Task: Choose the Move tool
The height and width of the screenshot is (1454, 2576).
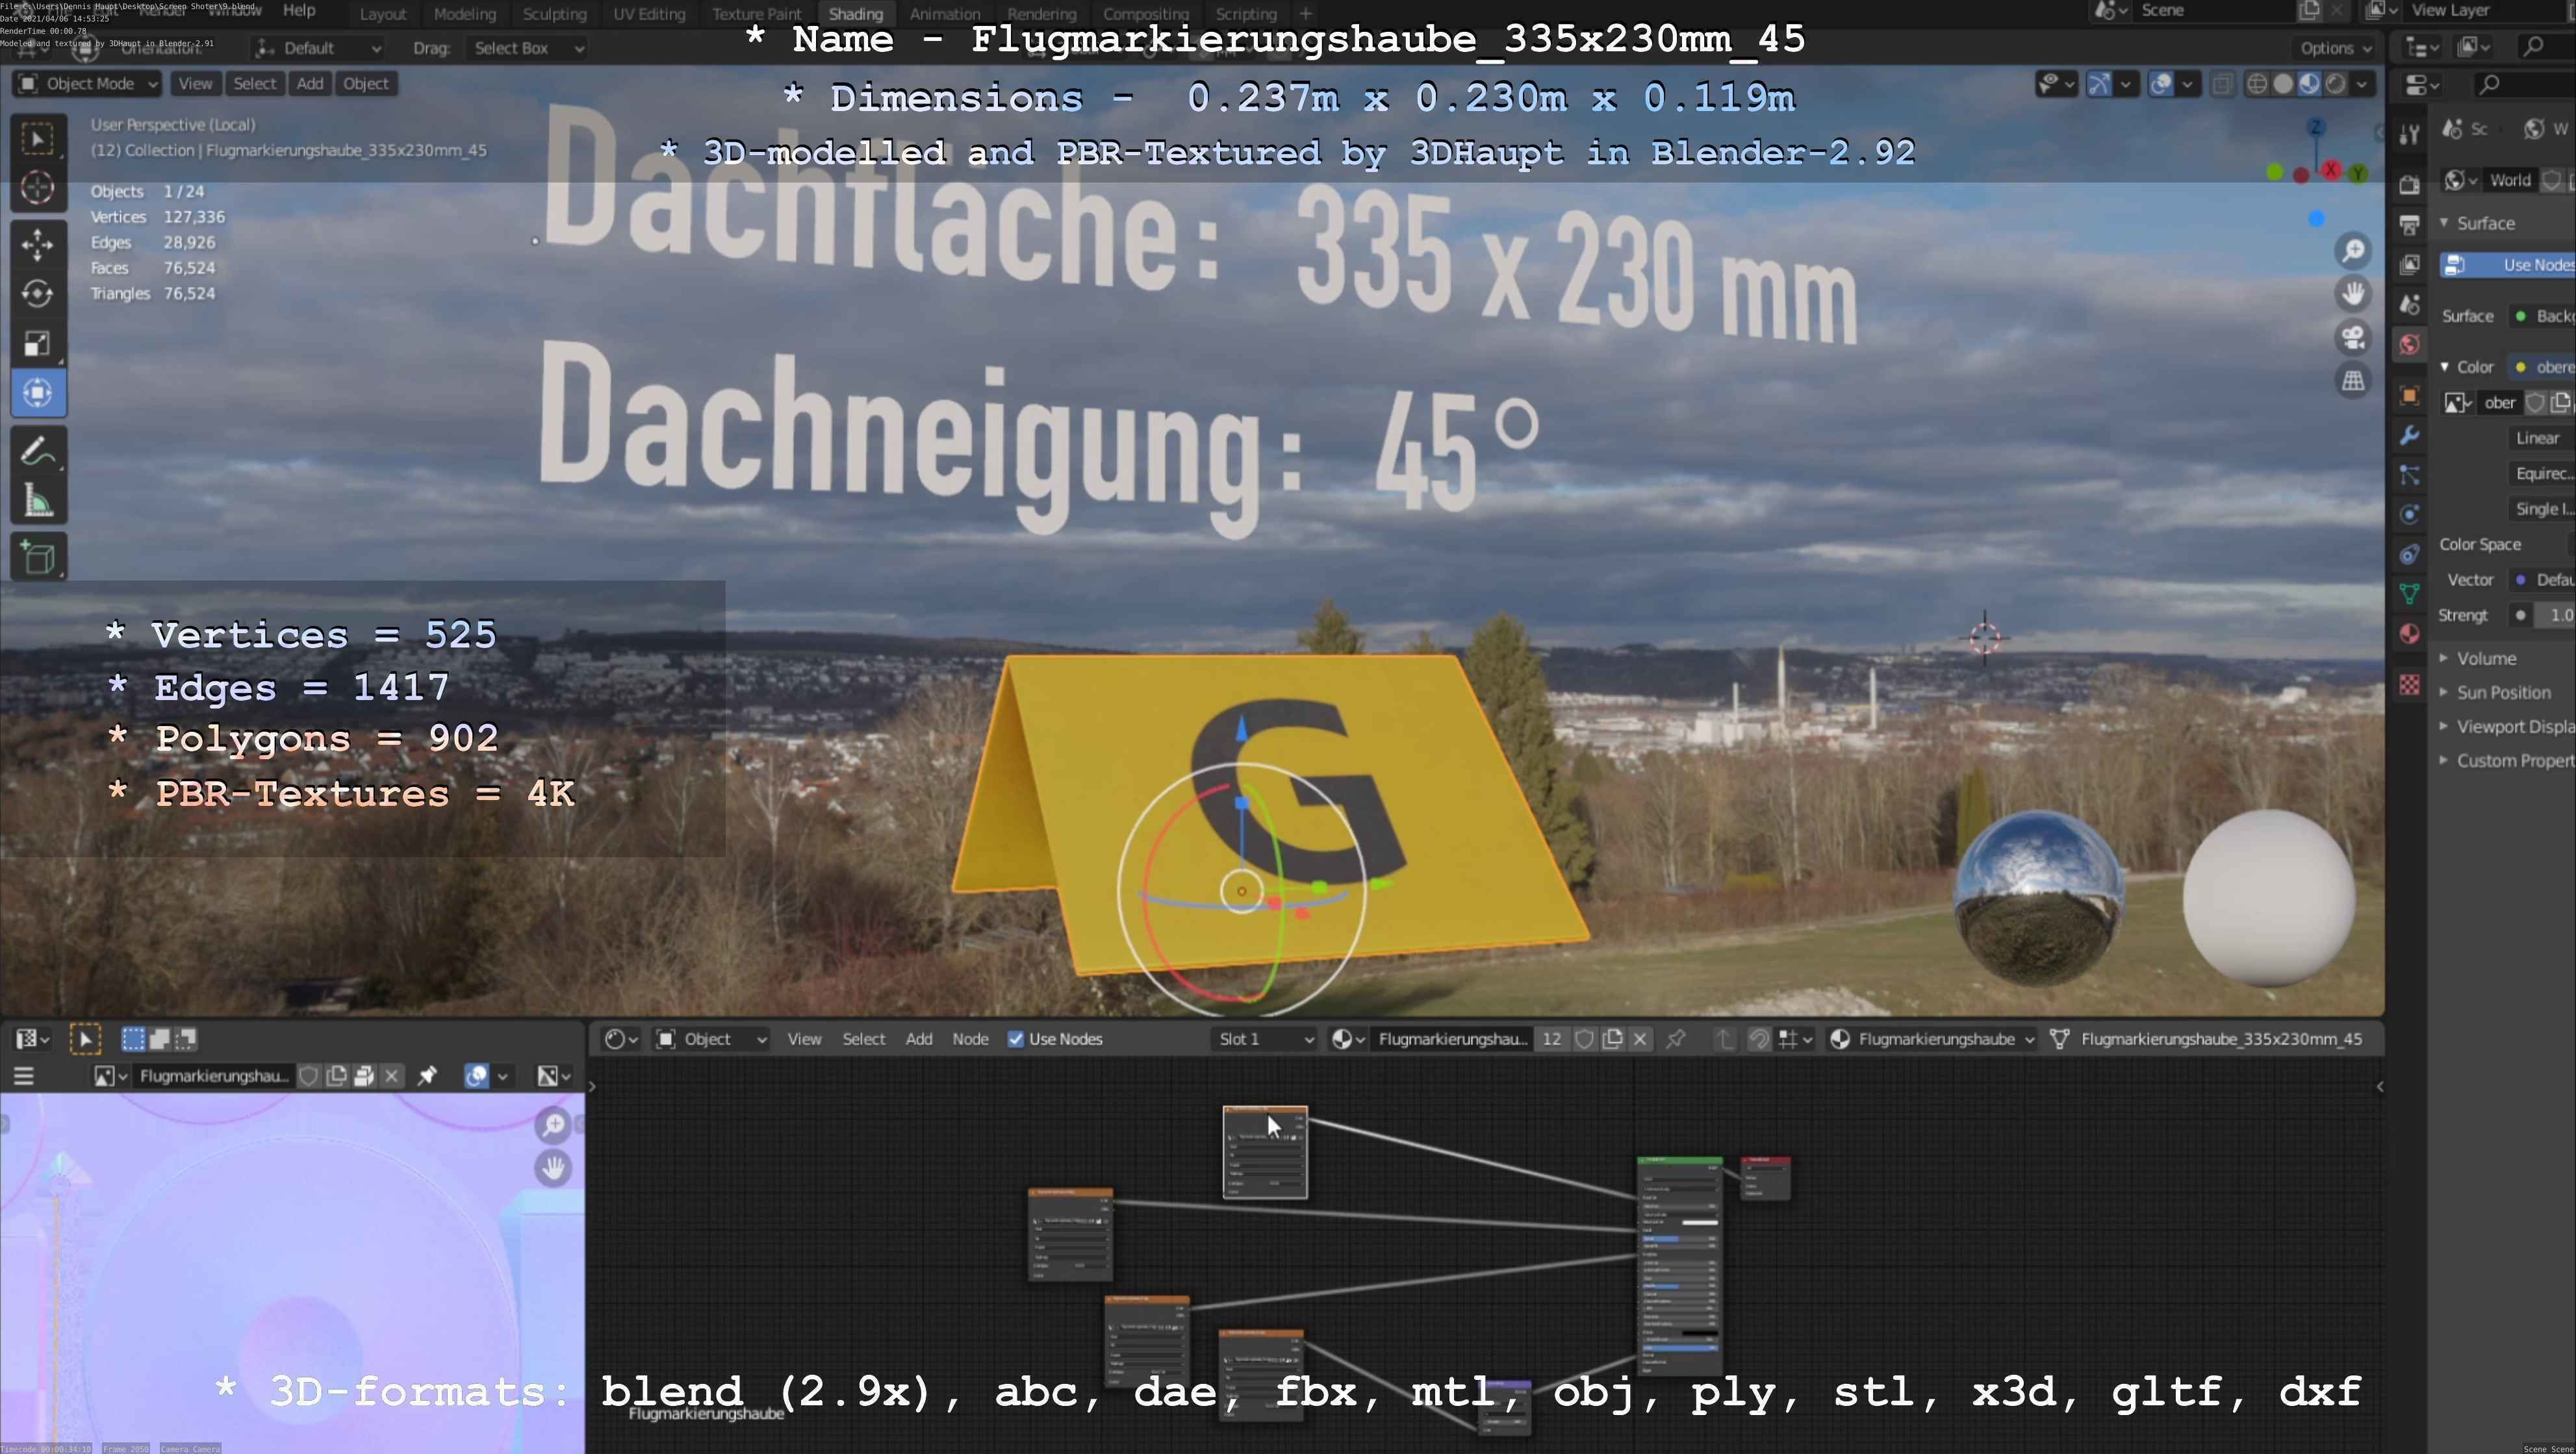Action: point(38,244)
